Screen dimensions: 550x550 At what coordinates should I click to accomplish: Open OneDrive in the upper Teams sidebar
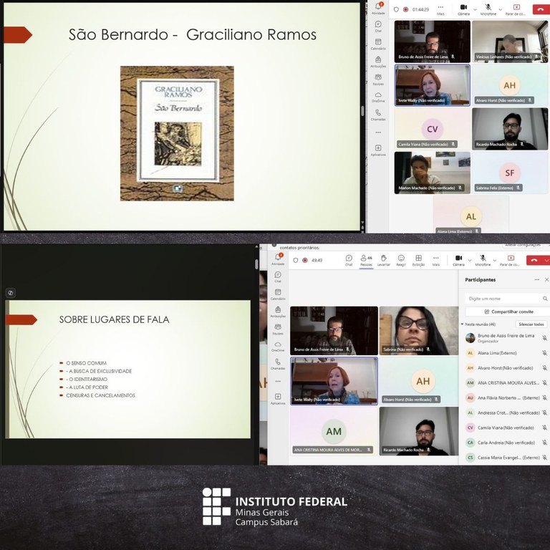(378, 96)
